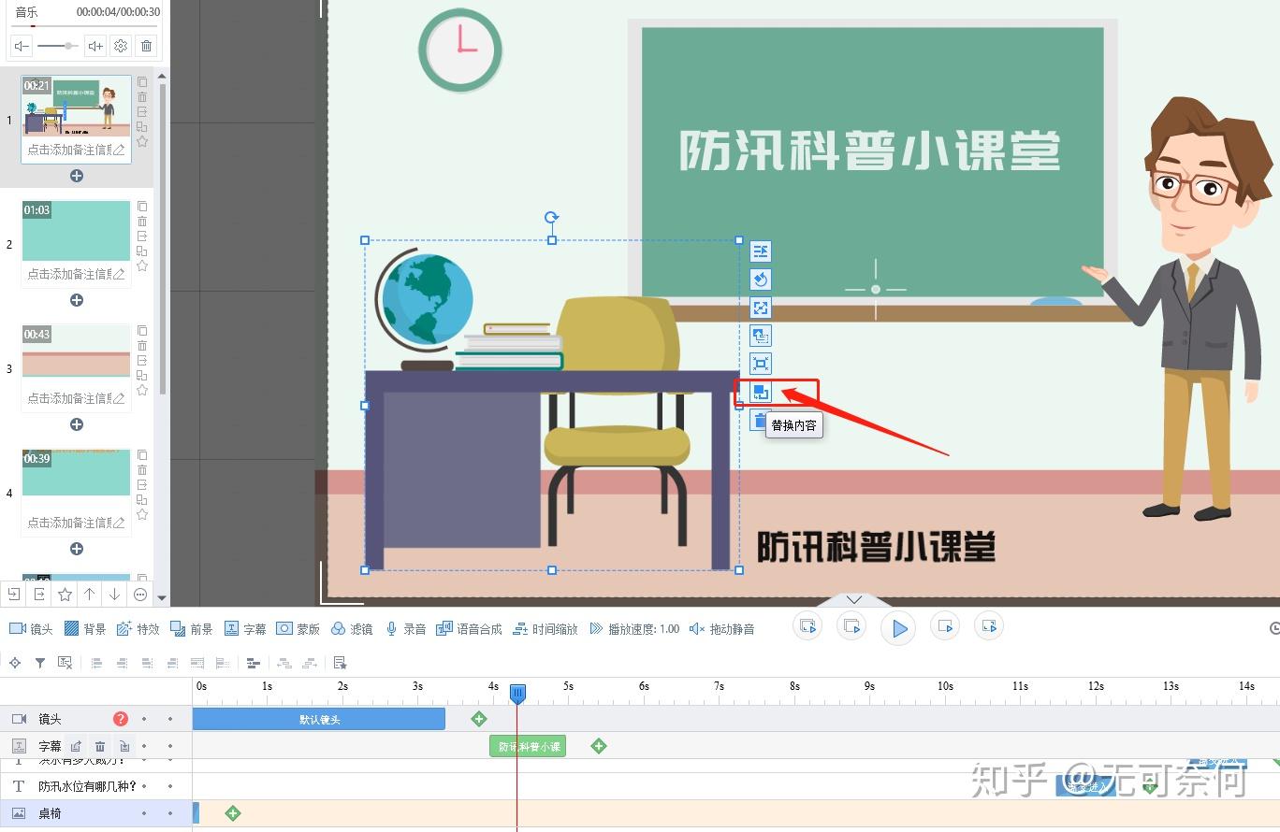Open the more options ellipsis below scene list
The image size is (1280, 832).
140,594
